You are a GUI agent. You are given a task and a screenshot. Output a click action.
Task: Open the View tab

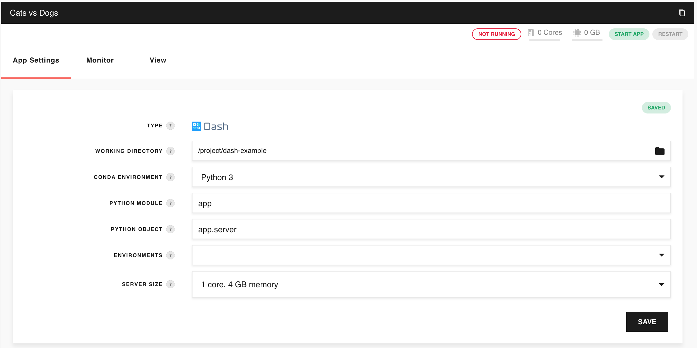(x=158, y=60)
